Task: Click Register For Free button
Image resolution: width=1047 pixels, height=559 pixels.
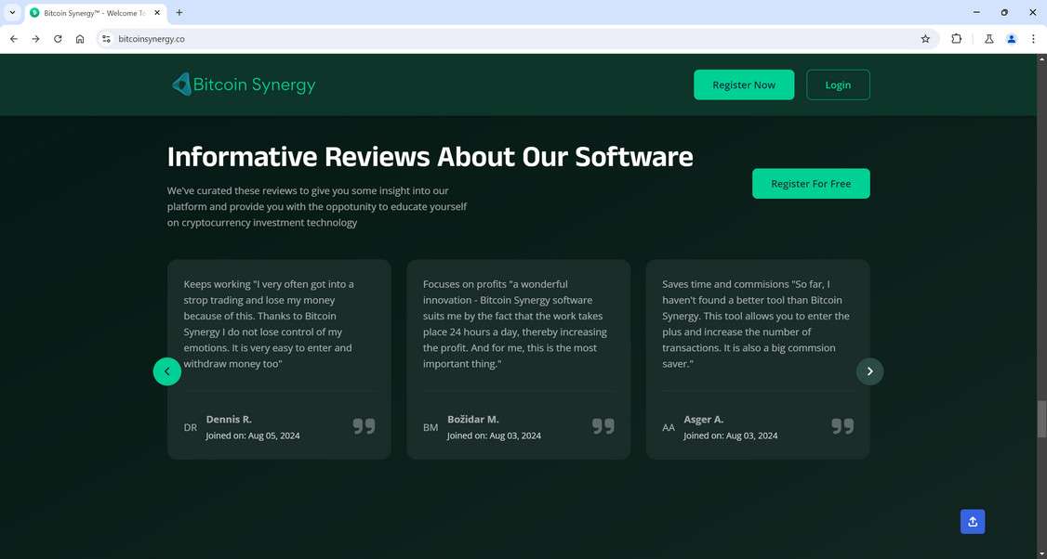Action: coord(811,184)
